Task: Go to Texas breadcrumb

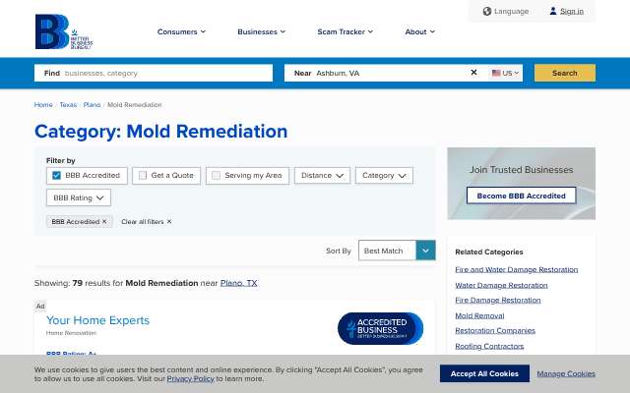Action: click(x=68, y=105)
